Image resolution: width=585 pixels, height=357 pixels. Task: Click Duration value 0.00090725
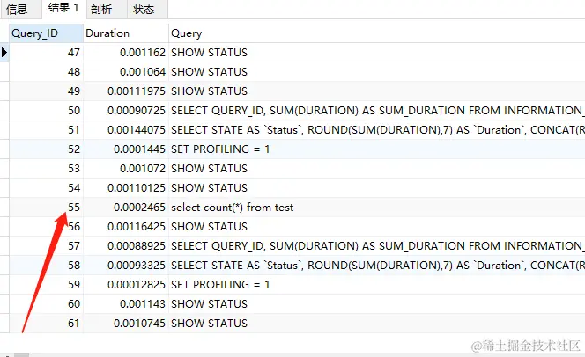[126, 110]
